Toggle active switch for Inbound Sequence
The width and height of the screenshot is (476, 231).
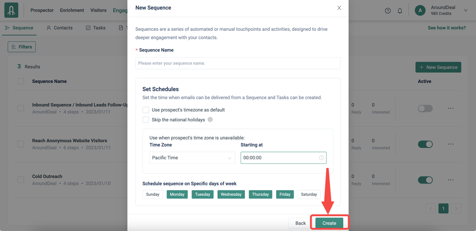click(x=425, y=108)
